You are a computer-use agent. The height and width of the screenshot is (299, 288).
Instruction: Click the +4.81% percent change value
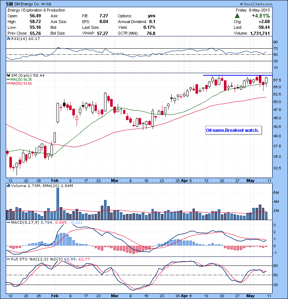coord(261,16)
